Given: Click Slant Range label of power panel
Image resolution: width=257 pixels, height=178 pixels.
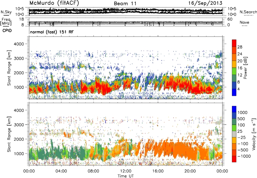Looking at the screenshot, I should coord(9,68).
